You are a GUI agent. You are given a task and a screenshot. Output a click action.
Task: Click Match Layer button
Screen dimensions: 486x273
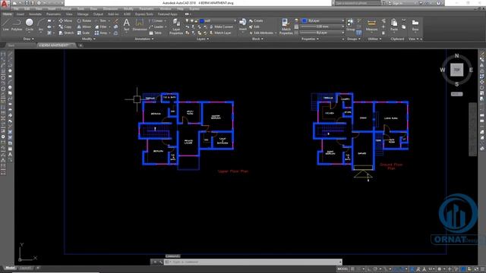pos(220,33)
